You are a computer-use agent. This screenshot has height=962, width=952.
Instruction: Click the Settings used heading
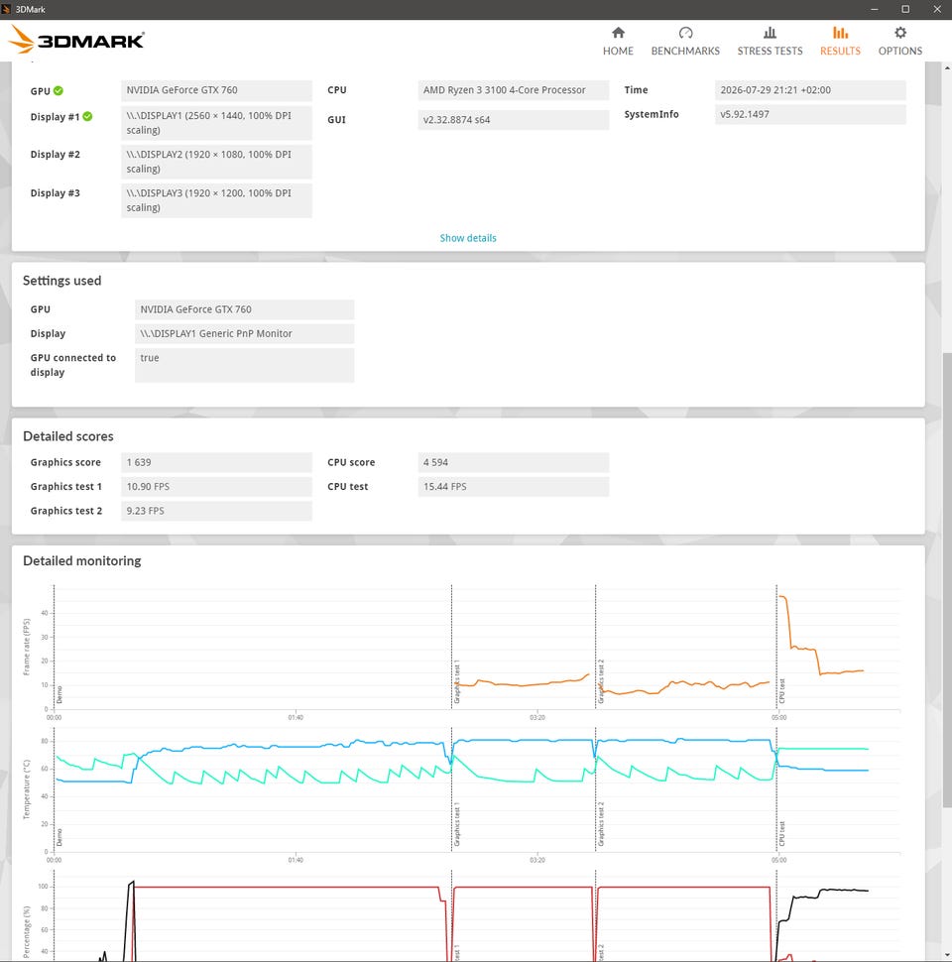pos(61,281)
